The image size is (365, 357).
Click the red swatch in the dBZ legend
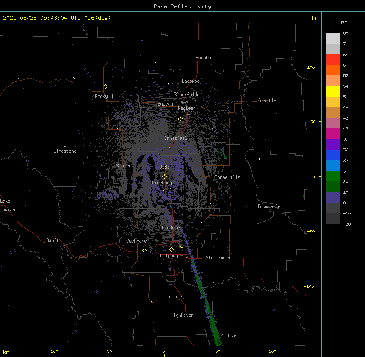click(x=333, y=60)
